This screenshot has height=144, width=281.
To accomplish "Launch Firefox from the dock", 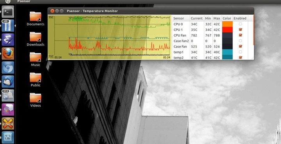I will click(x=8, y=53).
